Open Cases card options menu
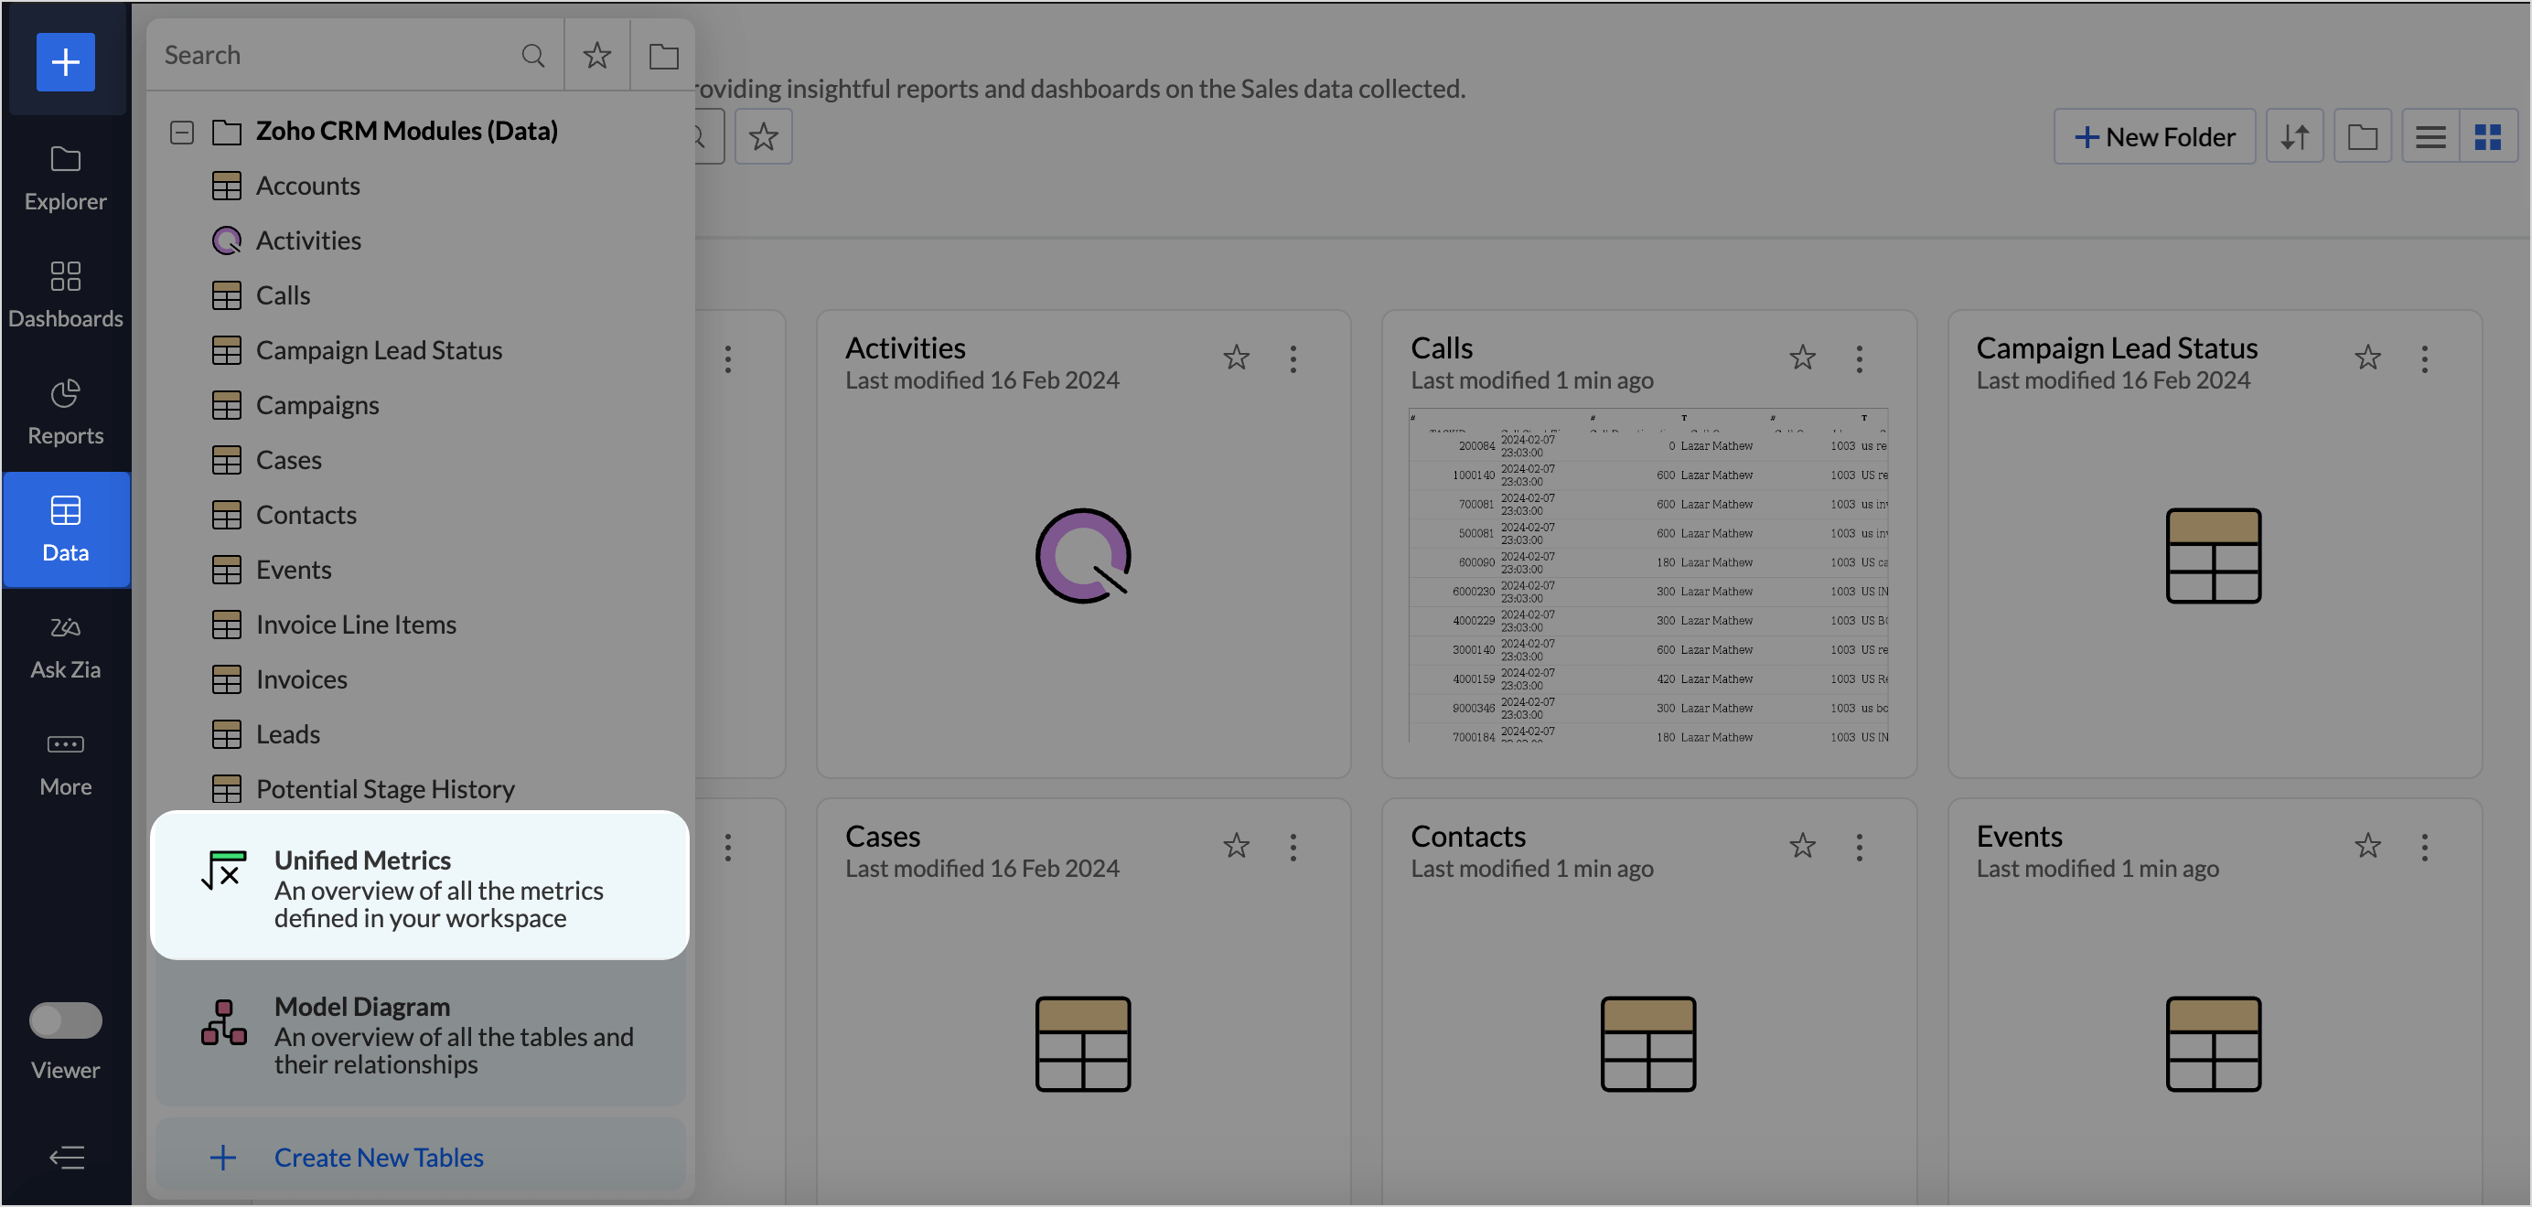The width and height of the screenshot is (2532, 1207). [x=1293, y=849]
